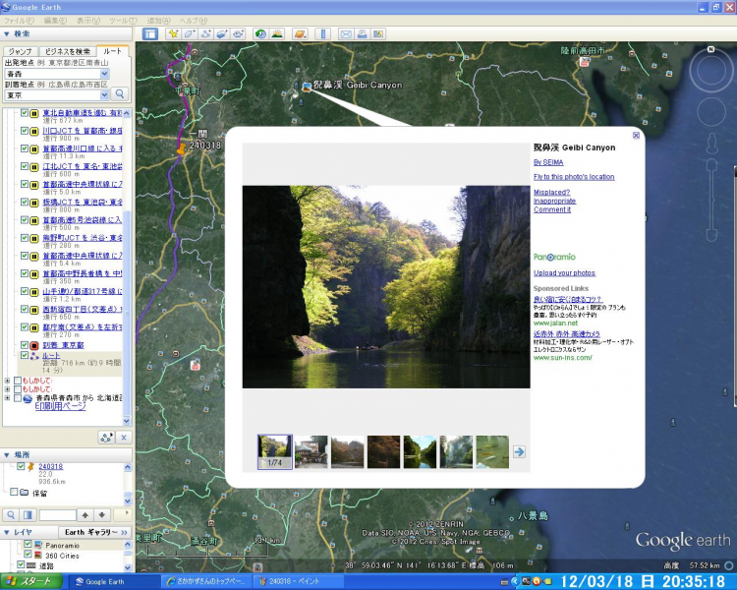Image resolution: width=737 pixels, height=590 pixels.
Task: Toggle the sidebar panel button
Action: (150, 33)
